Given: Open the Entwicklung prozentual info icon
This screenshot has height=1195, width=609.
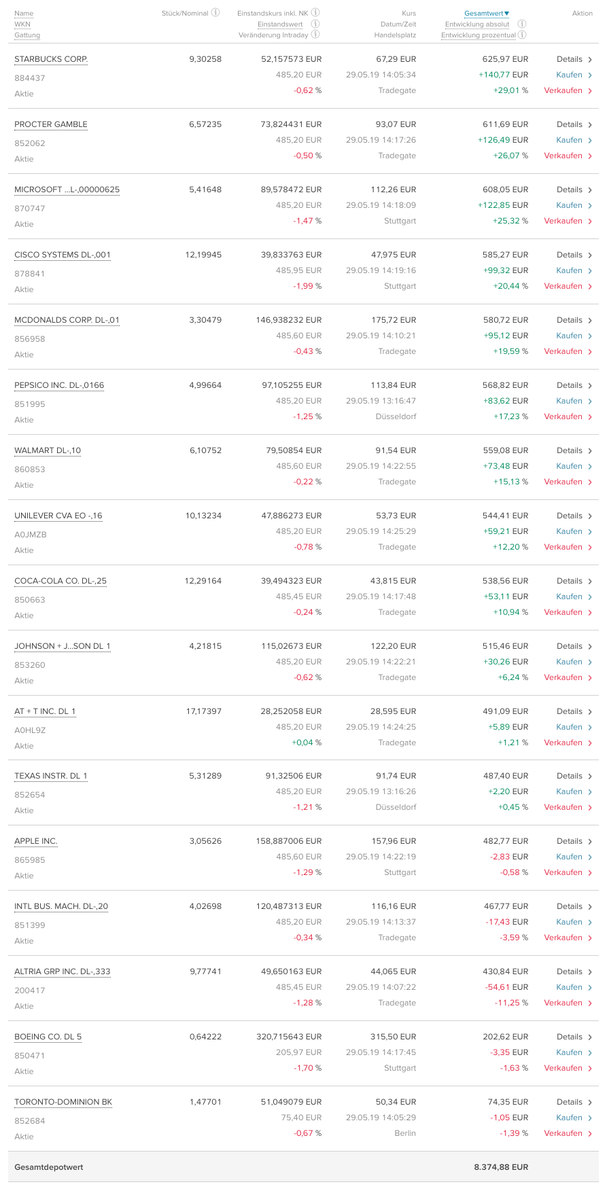Looking at the screenshot, I should pos(522,35).
